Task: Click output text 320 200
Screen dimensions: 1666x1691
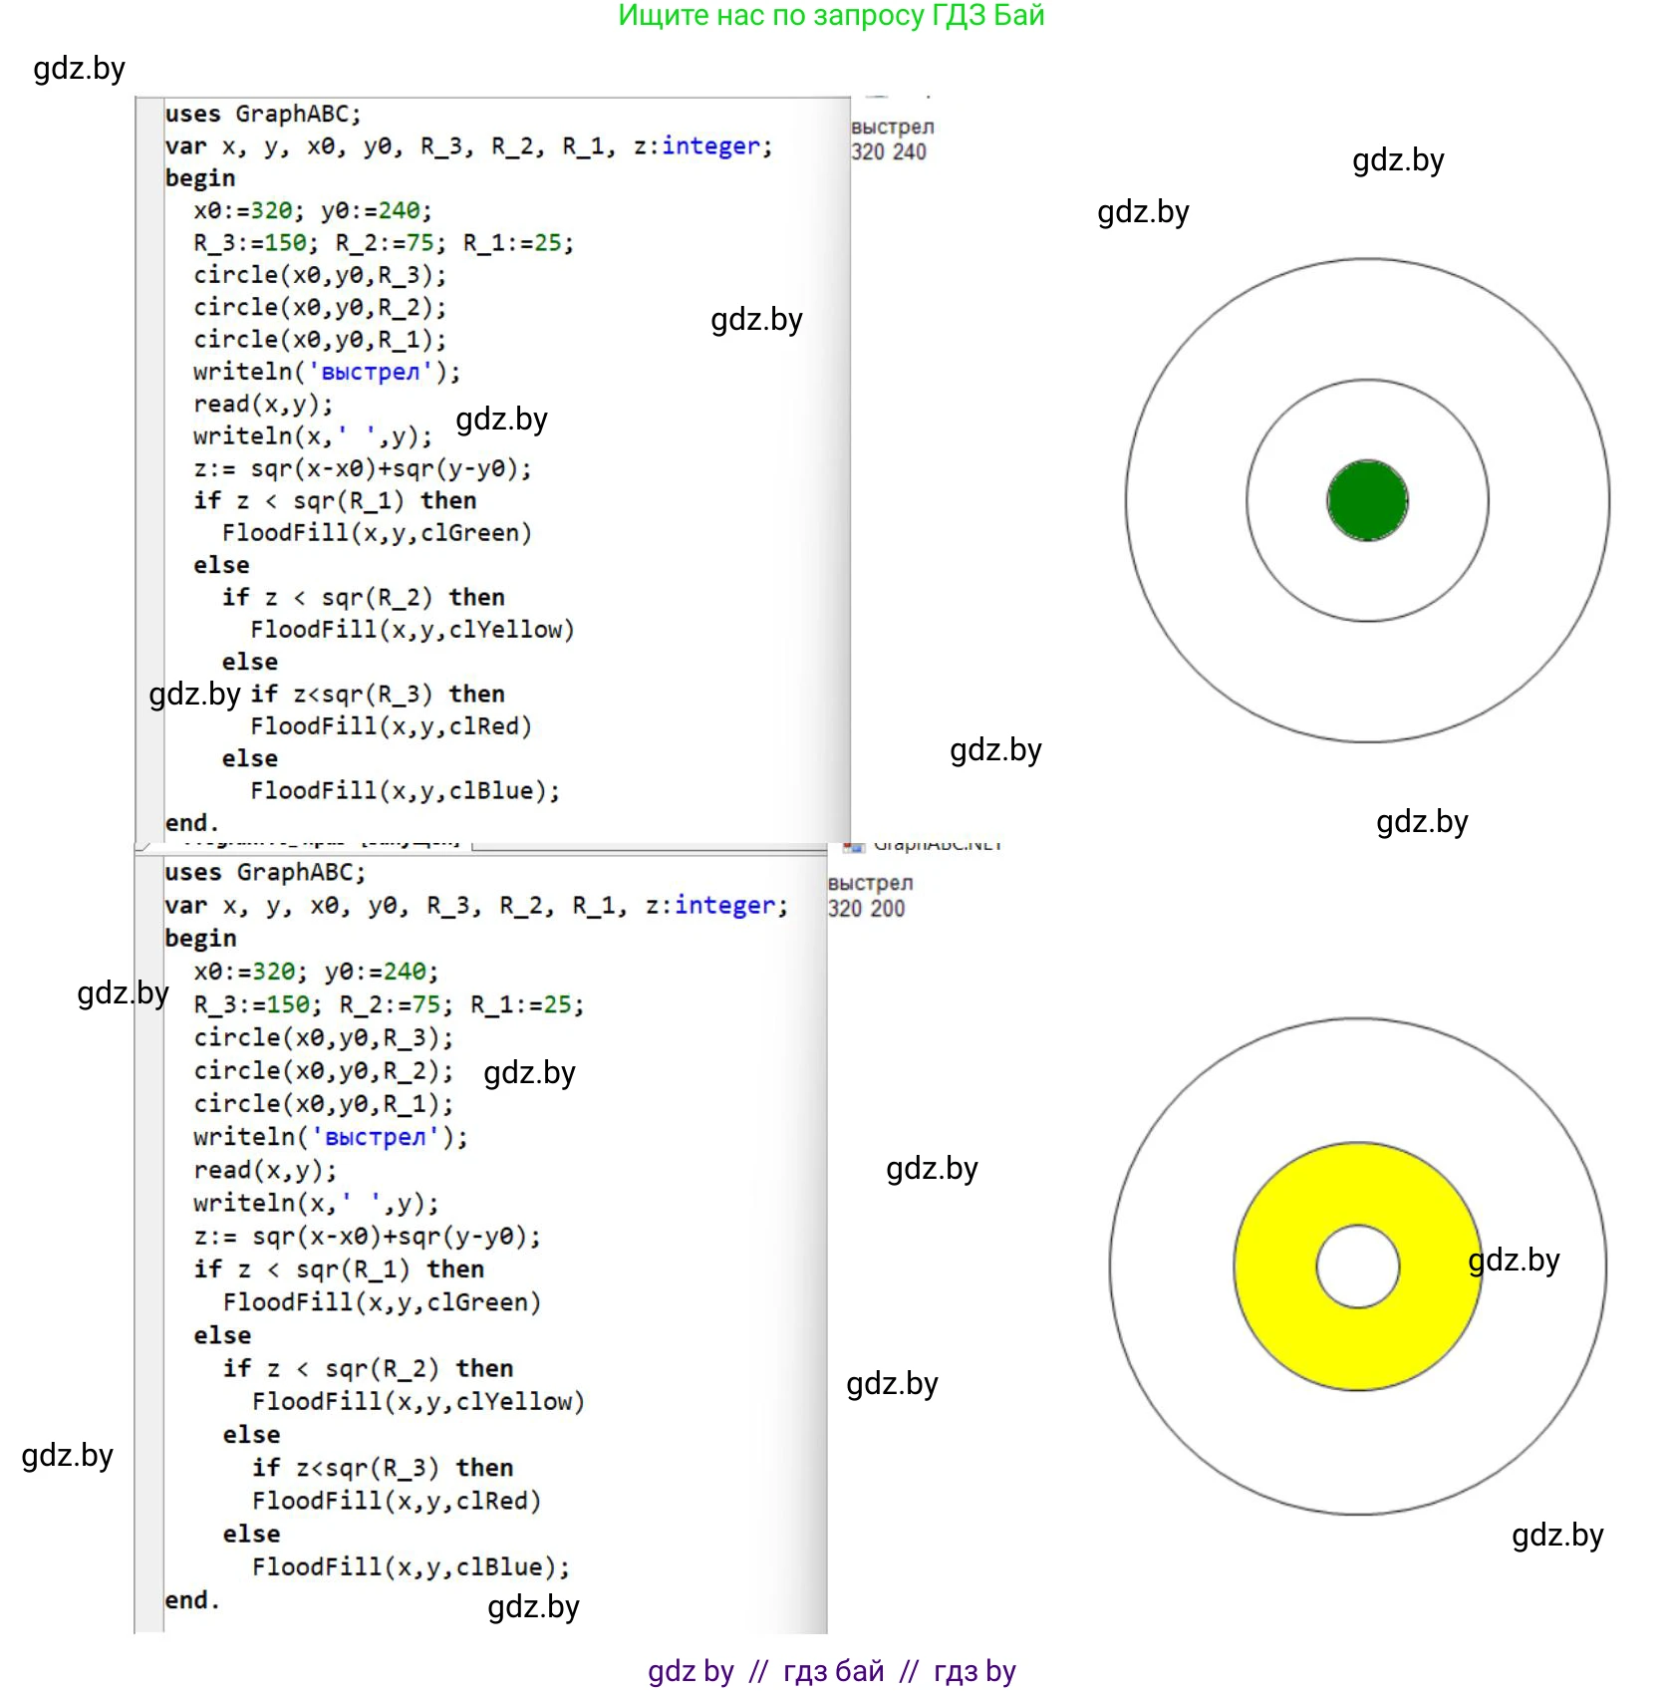Action: coord(866,908)
